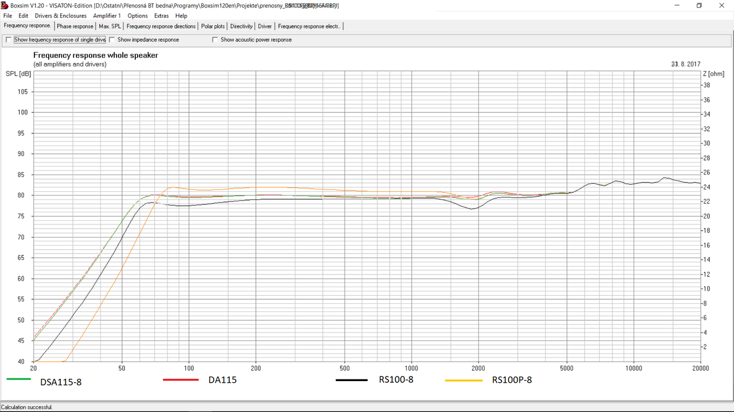The width and height of the screenshot is (734, 412).
Task: Open the Amplifier 1 menu
Action: click(107, 16)
